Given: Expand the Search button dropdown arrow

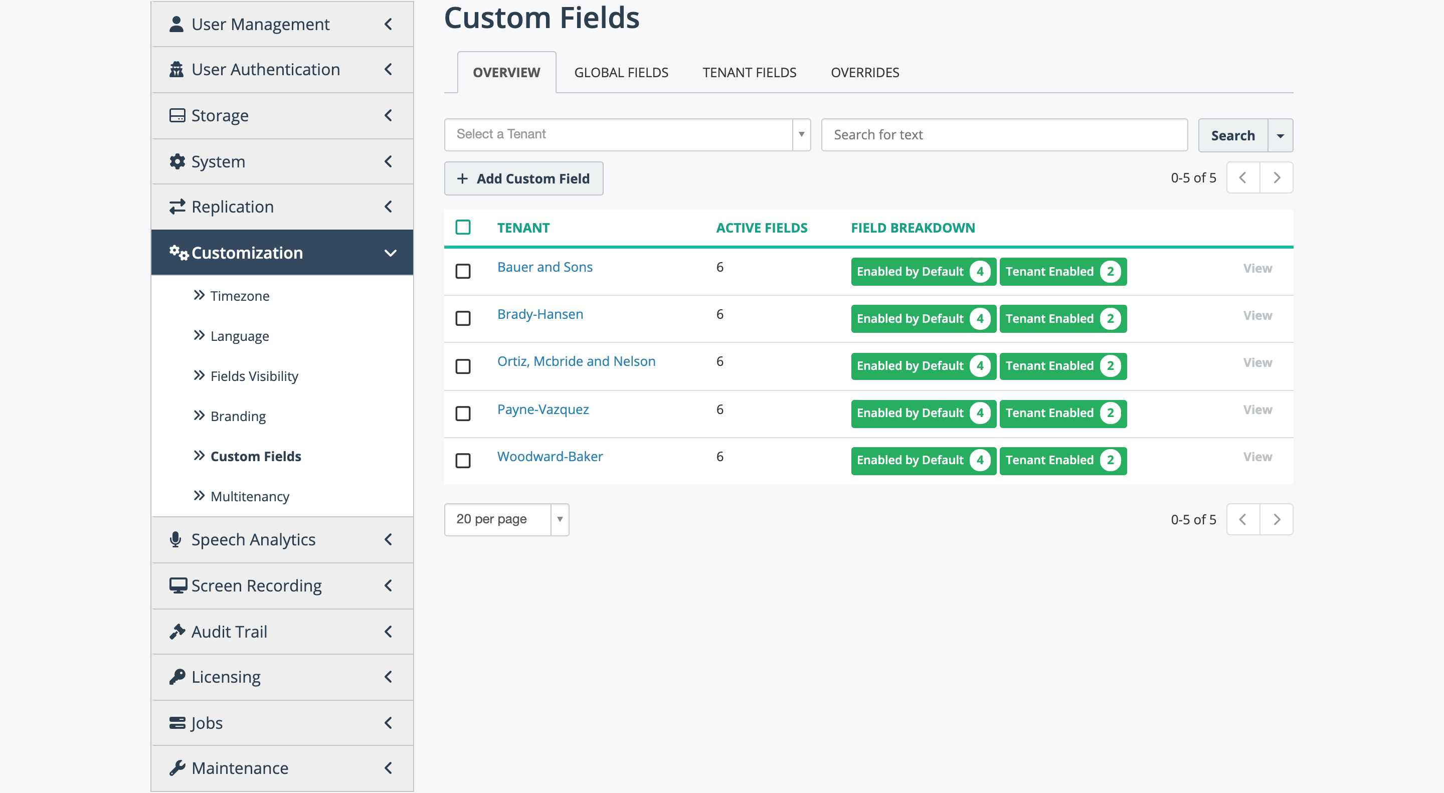Looking at the screenshot, I should [x=1281, y=136].
